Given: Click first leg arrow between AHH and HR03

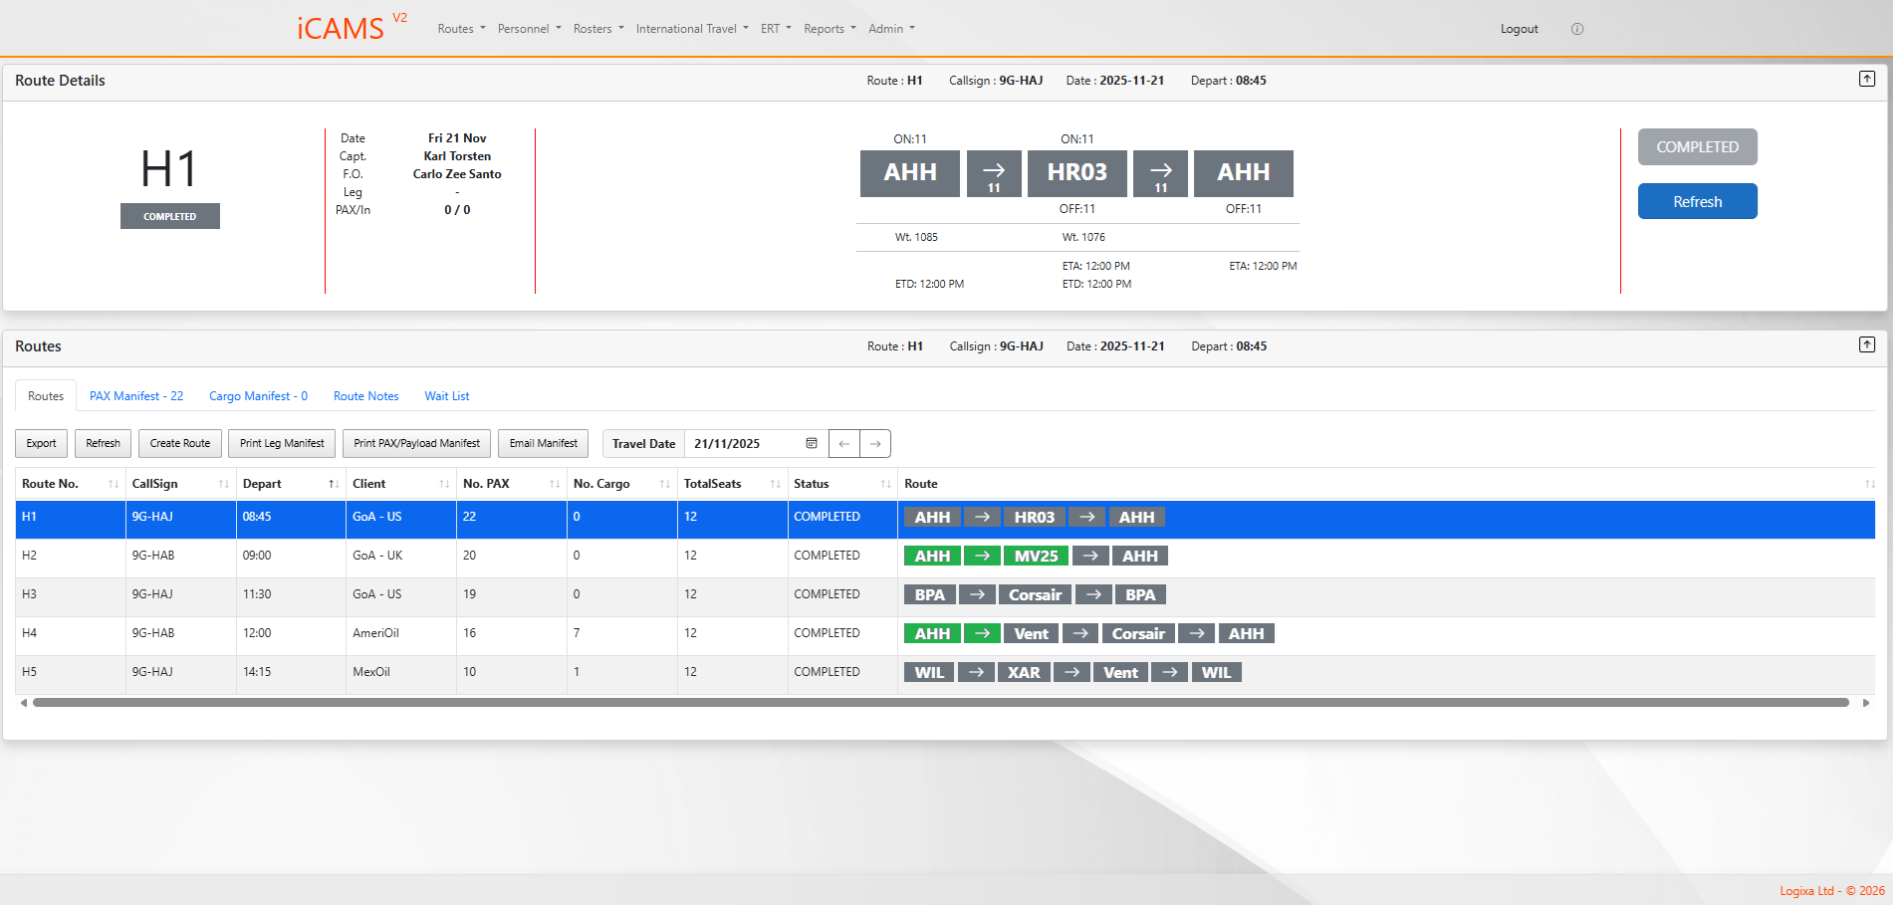Looking at the screenshot, I should point(993,173).
